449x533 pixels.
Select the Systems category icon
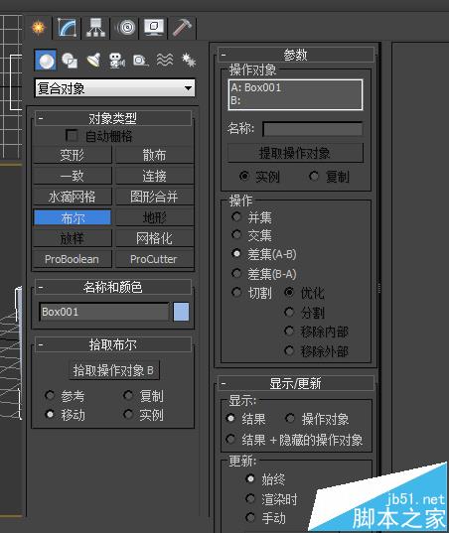point(188,61)
